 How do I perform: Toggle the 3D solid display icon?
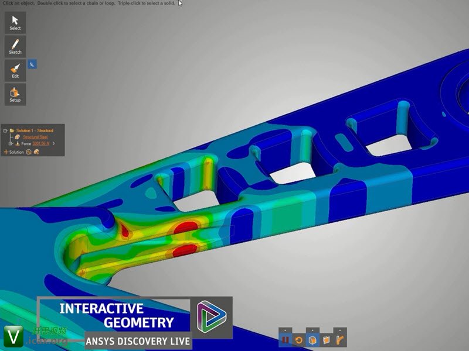(312, 339)
